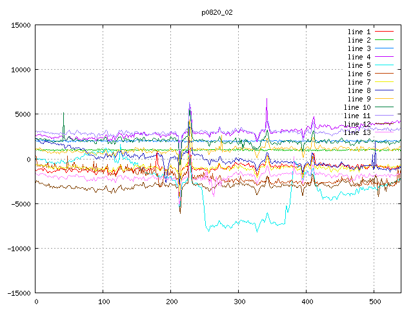Select the 500 x-axis tick label
The height and width of the screenshot is (310, 413).
point(374,302)
